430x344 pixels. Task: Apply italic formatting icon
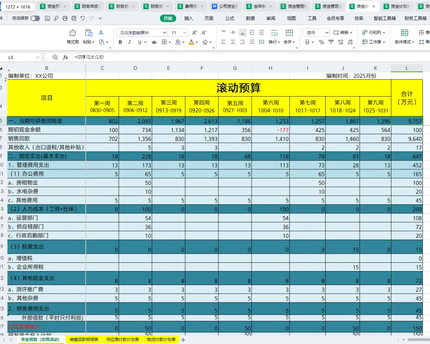coord(129,42)
